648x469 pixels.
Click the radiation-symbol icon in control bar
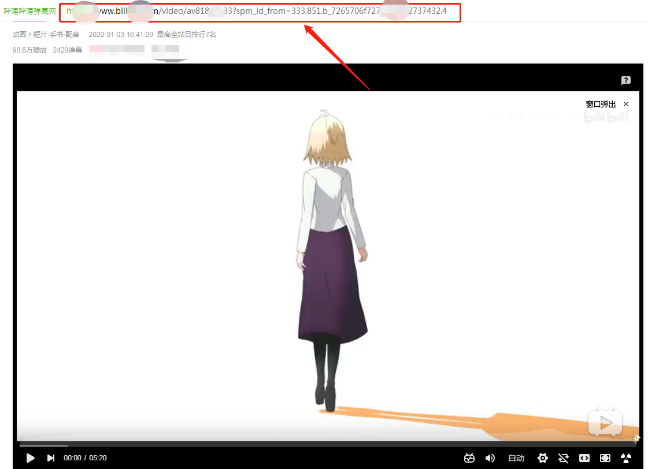click(626, 458)
